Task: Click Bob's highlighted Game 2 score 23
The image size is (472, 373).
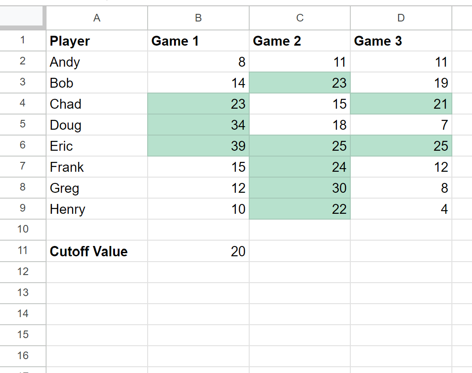Action: point(300,83)
